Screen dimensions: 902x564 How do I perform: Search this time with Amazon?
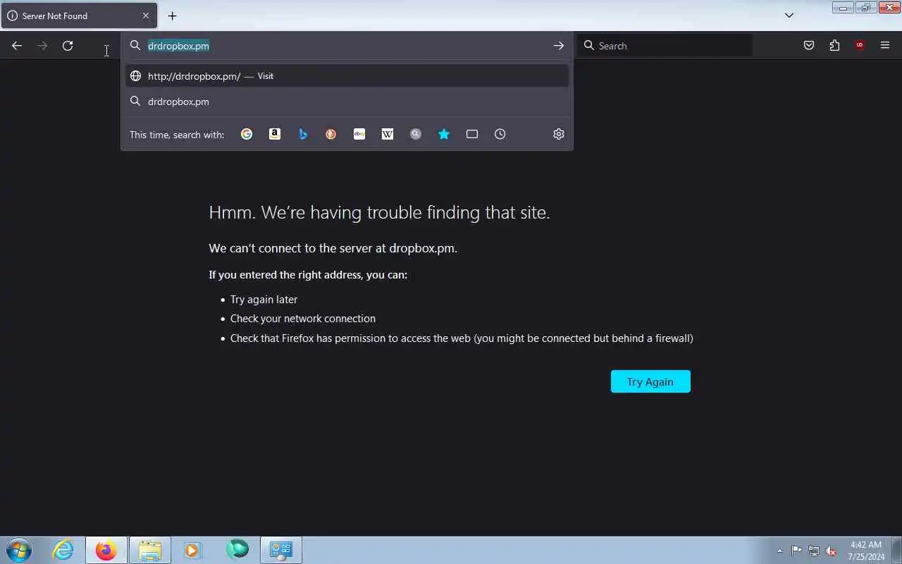click(275, 134)
